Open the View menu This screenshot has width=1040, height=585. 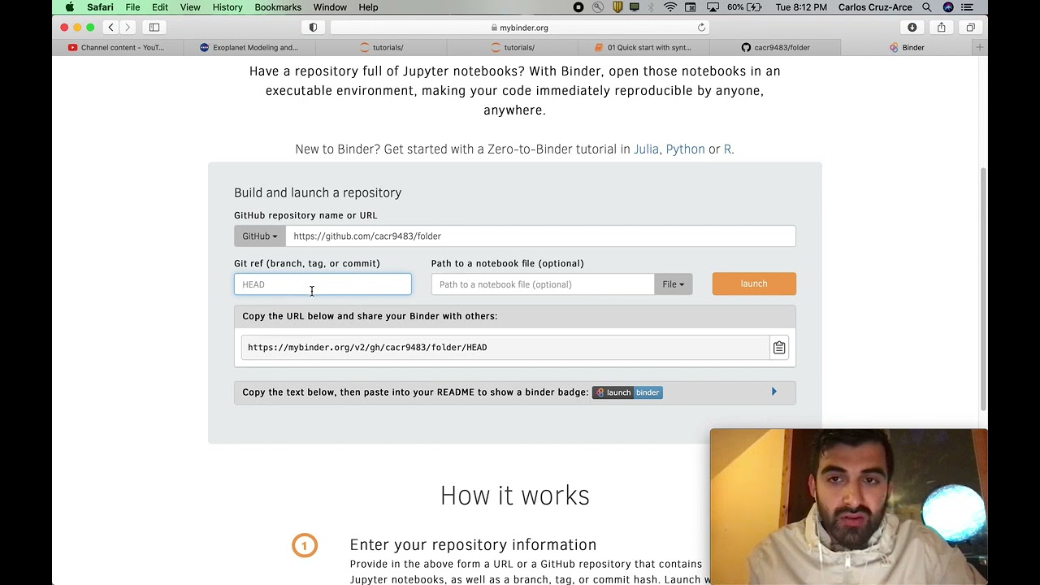(190, 7)
